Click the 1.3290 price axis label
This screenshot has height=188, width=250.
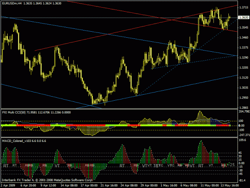pyautogui.click(x=244, y=58)
